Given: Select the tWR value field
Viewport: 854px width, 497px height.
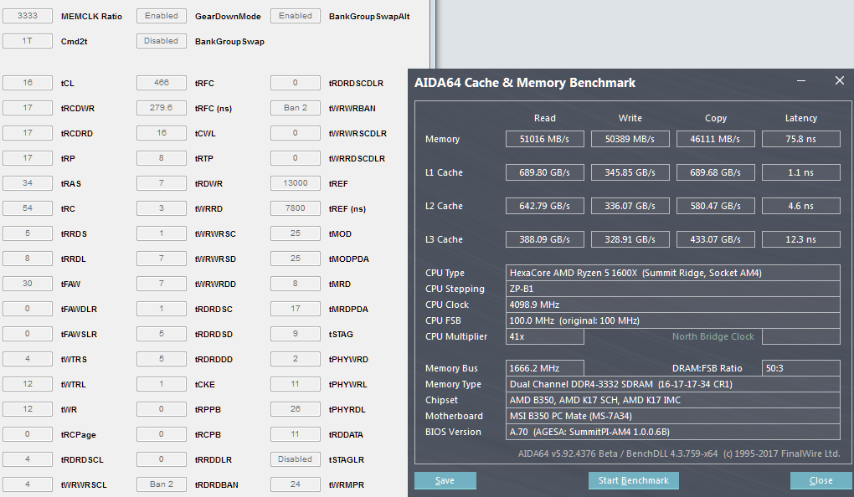Looking at the screenshot, I should pos(28,409).
